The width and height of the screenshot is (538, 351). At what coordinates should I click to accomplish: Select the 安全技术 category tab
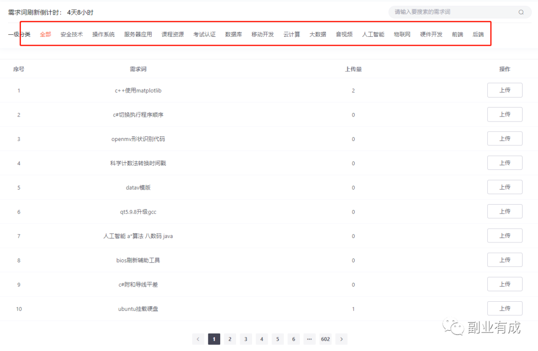(x=72, y=34)
